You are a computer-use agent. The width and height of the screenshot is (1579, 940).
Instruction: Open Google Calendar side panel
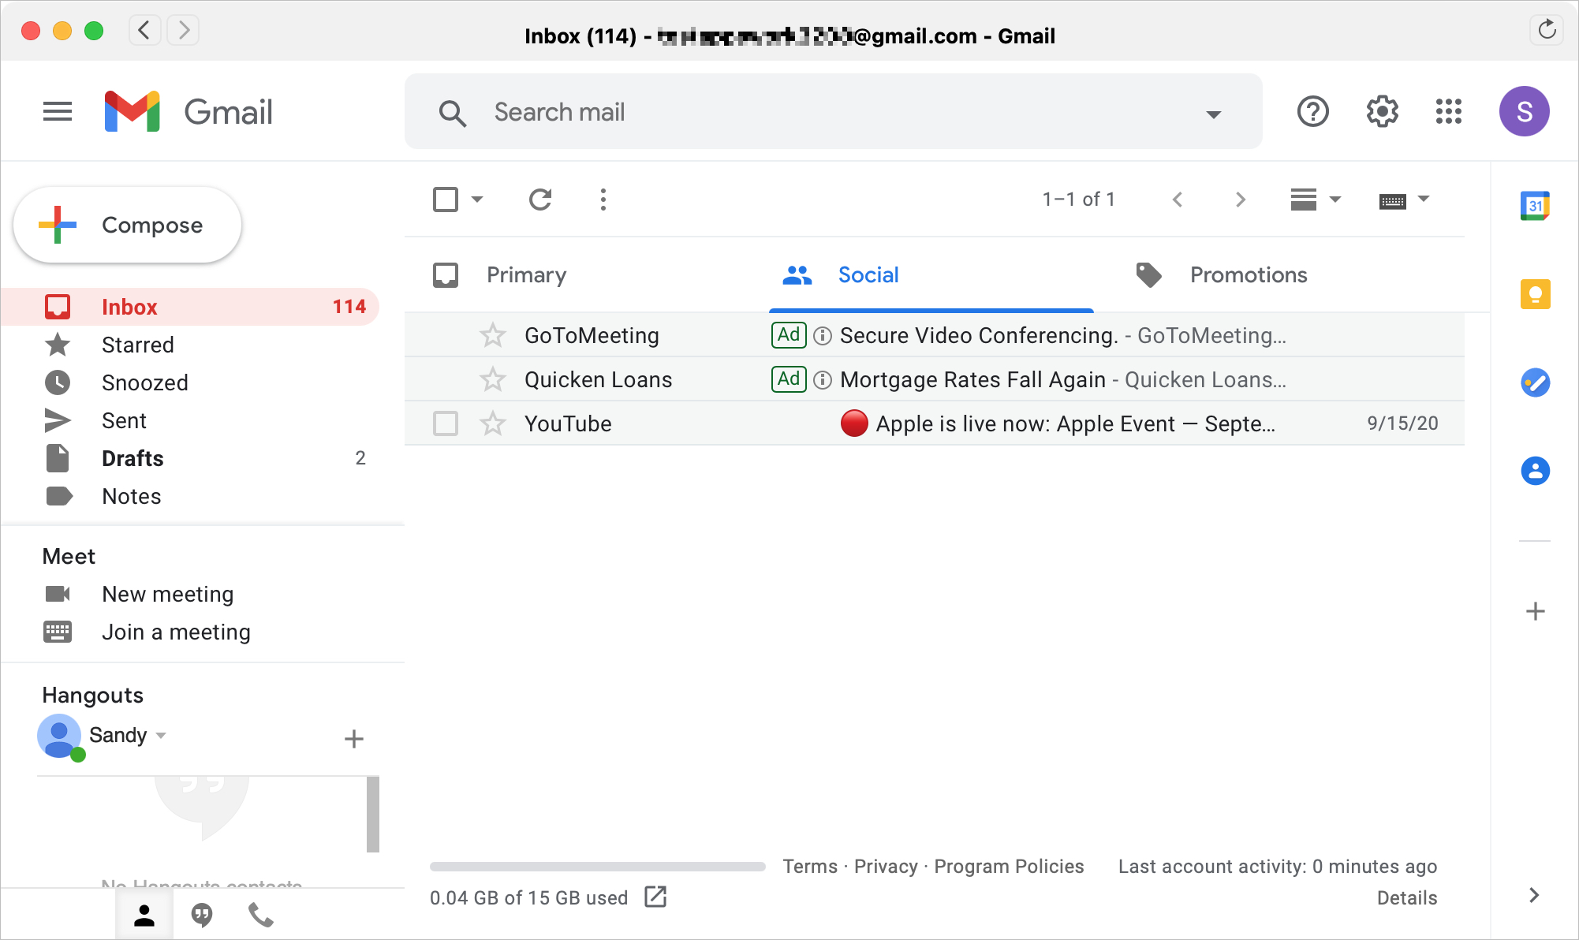point(1535,206)
